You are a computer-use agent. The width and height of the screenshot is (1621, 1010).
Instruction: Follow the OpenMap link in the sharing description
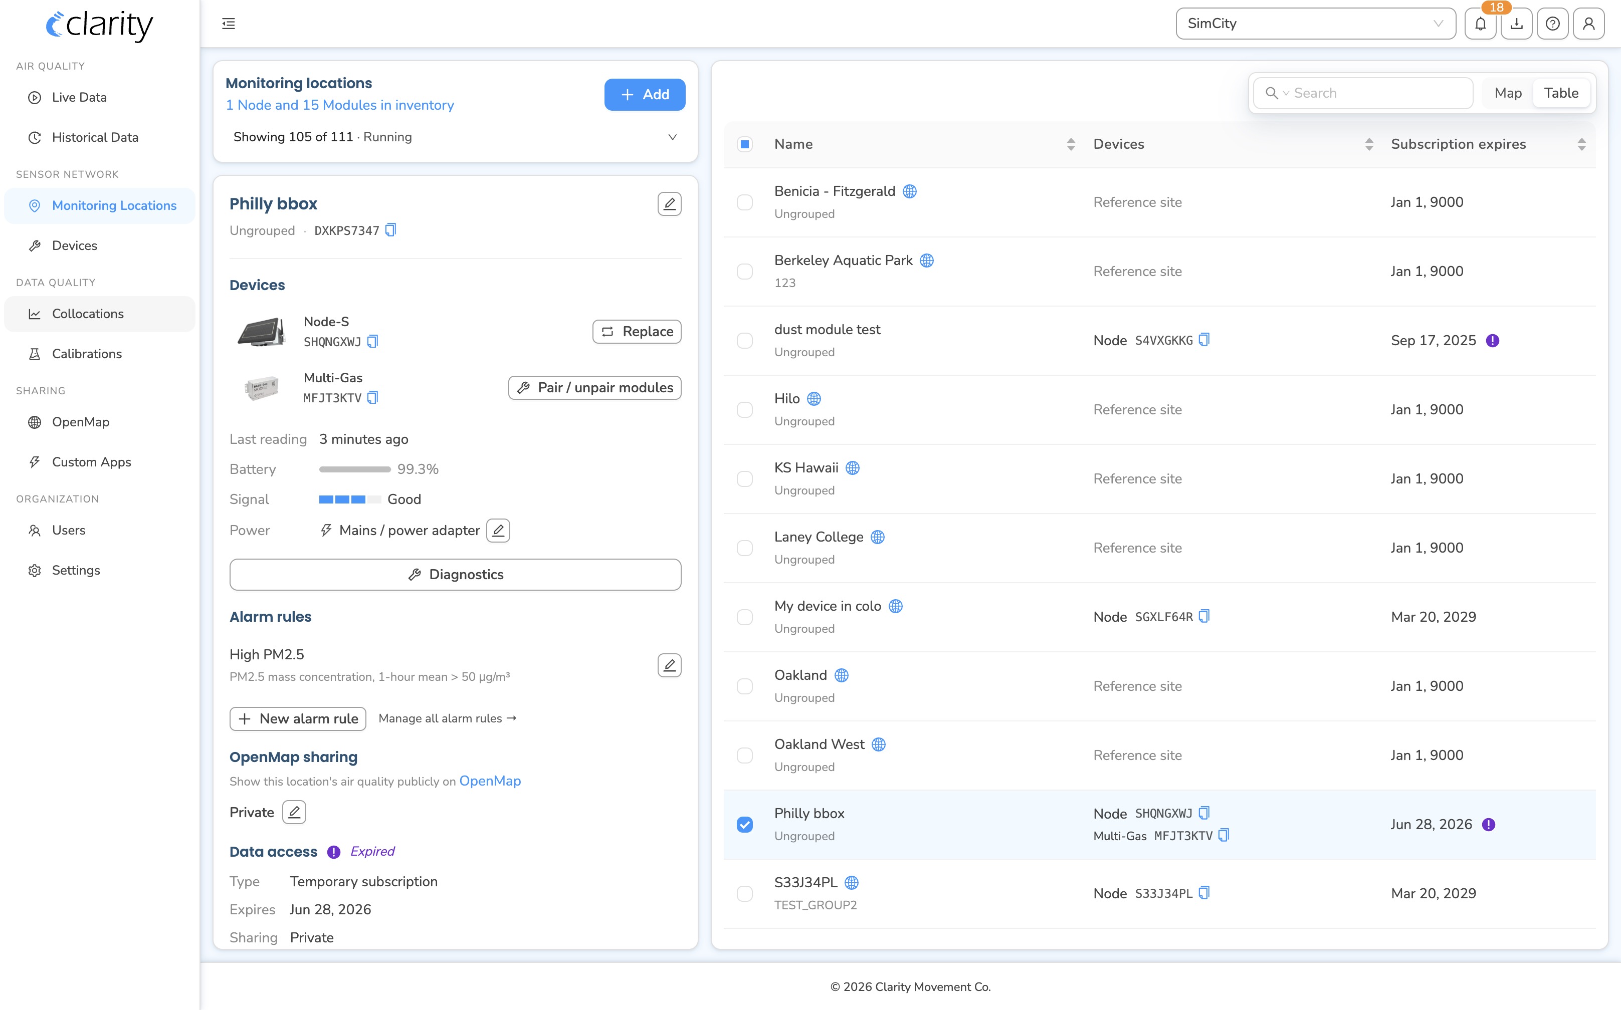(490, 781)
